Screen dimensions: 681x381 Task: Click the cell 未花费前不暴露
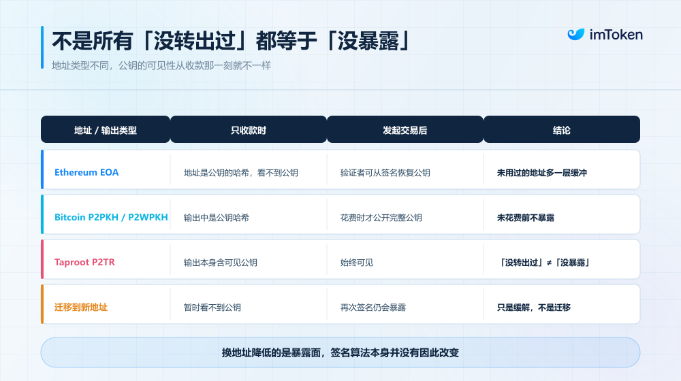pos(526,218)
